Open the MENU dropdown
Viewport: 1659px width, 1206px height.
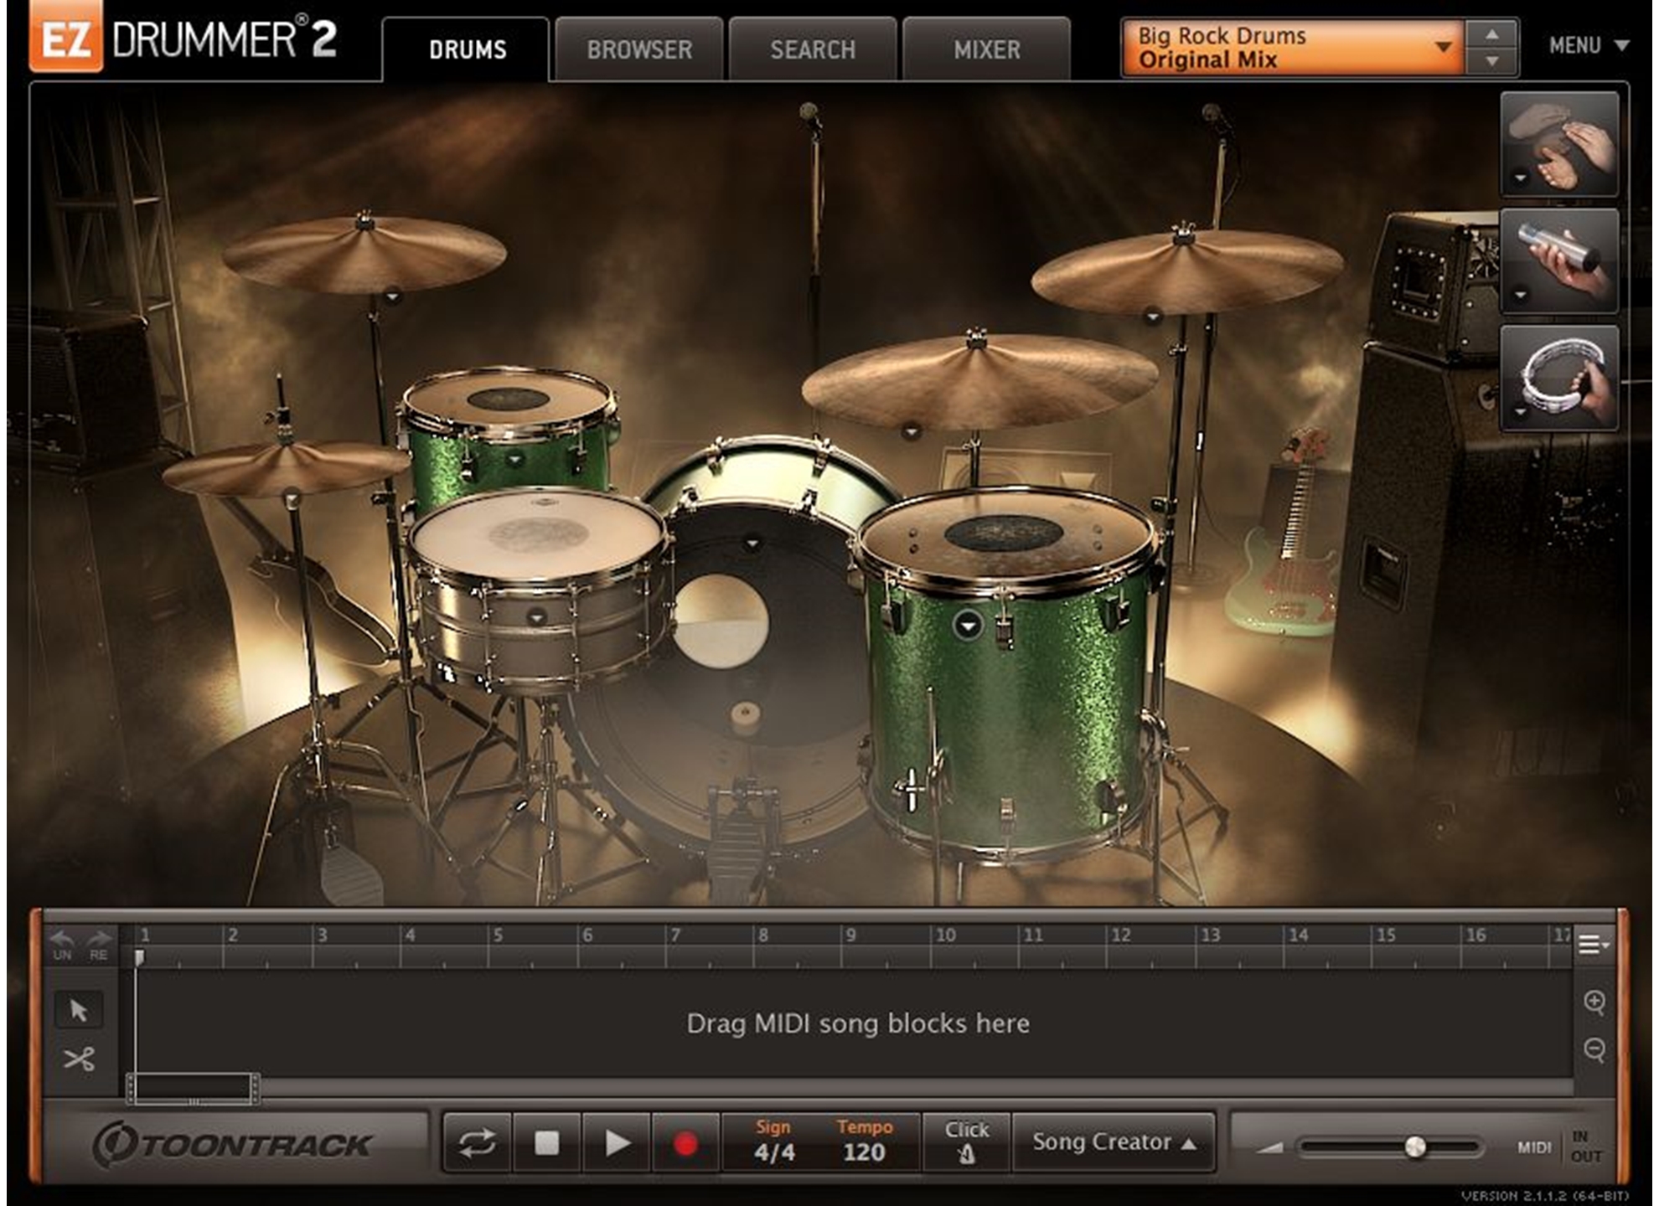(x=1588, y=46)
